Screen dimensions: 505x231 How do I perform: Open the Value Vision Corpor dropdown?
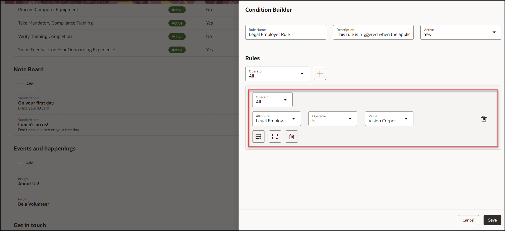(x=389, y=119)
